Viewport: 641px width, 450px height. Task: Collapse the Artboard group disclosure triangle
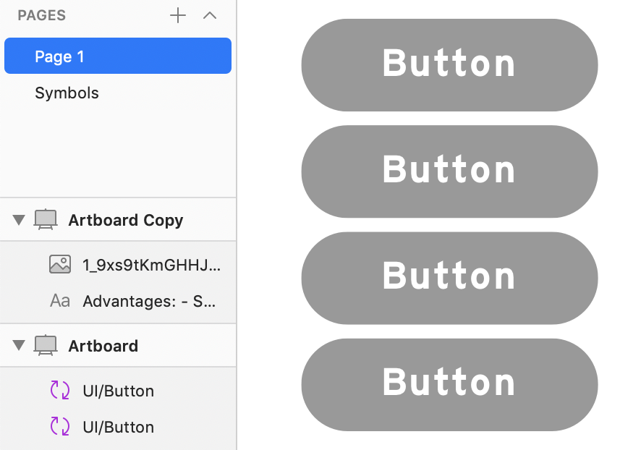coord(19,346)
